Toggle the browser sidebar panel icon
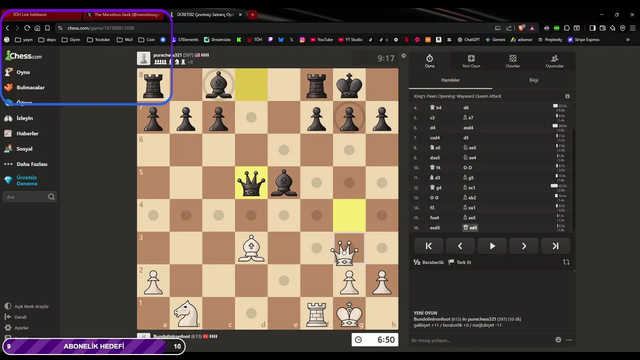The width and height of the screenshot is (640, 360). click(x=592, y=28)
